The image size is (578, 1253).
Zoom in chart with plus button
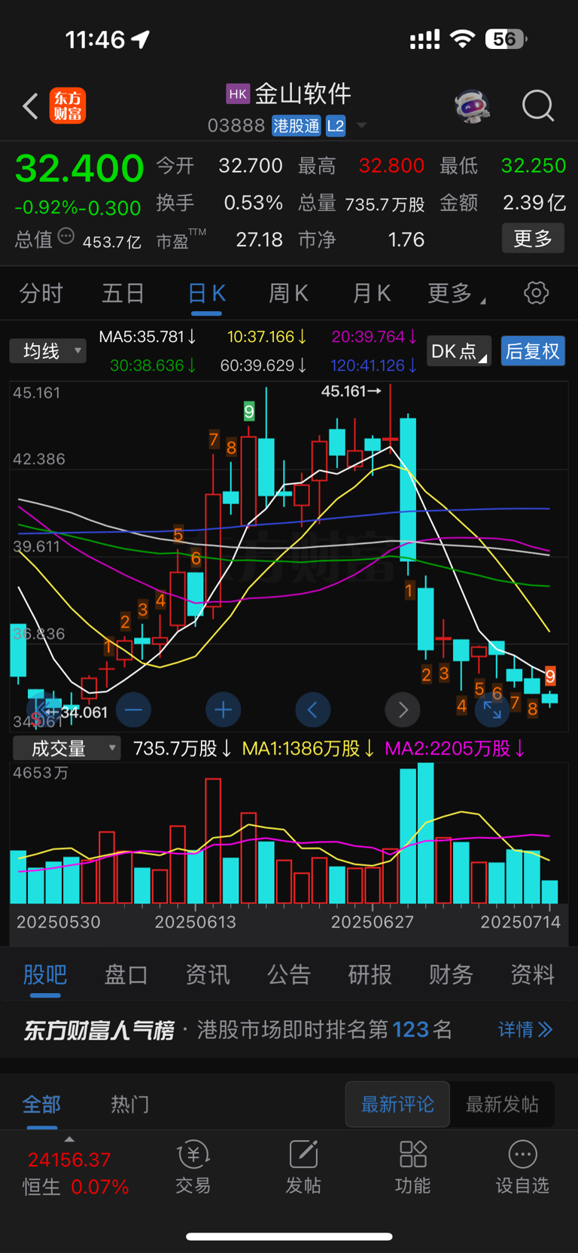(x=223, y=710)
